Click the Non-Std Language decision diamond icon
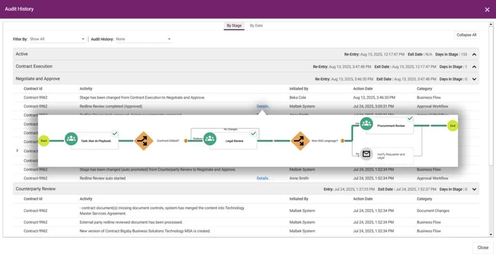 [x=300, y=141]
